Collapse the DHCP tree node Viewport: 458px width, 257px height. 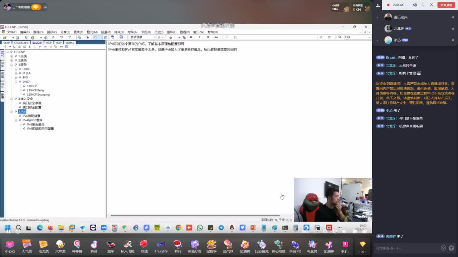(x=16, y=82)
